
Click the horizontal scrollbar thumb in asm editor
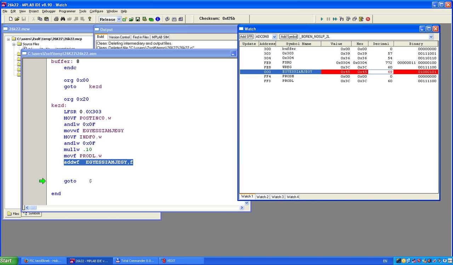[33, 208]
